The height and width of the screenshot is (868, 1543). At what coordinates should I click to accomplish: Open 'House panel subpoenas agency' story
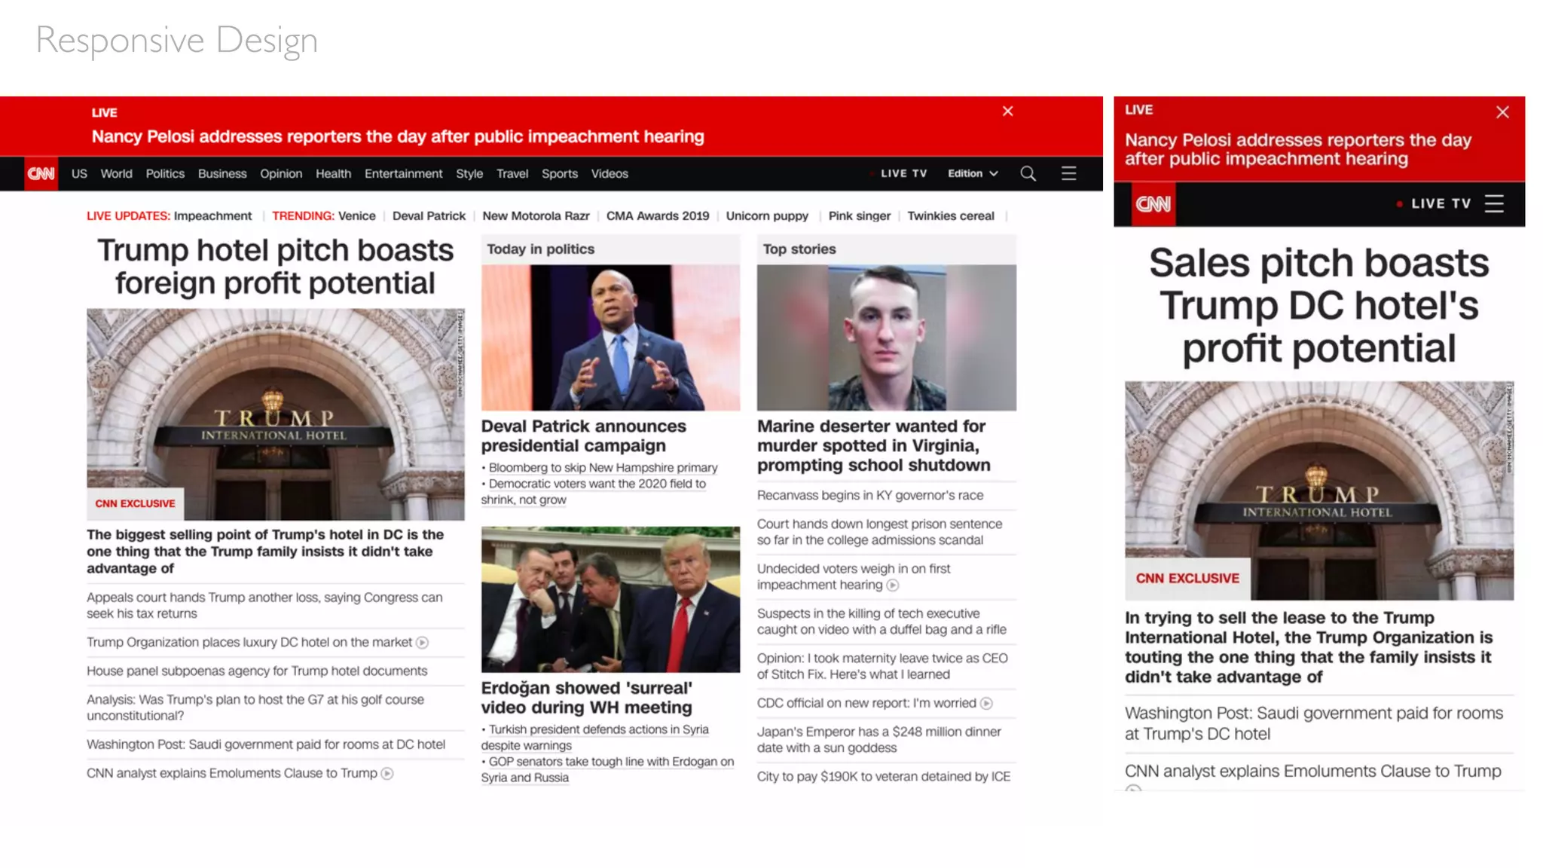(257, 671)
